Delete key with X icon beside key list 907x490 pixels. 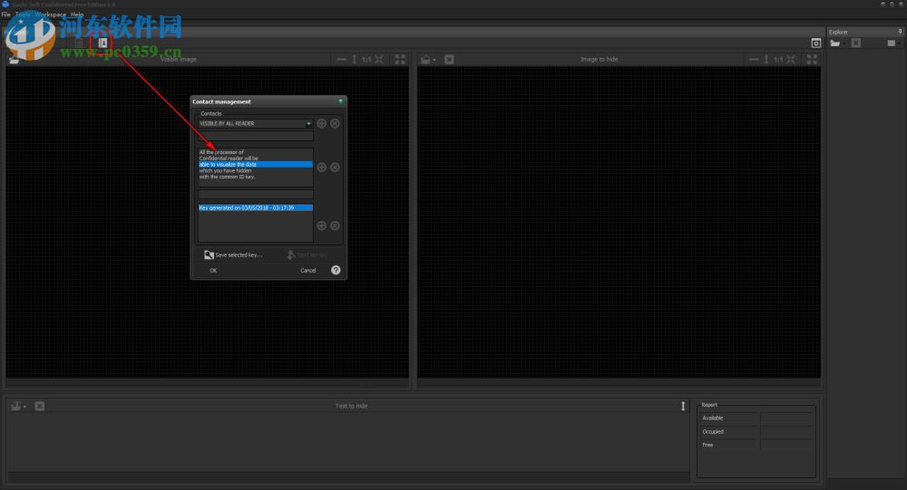(335, 226)
